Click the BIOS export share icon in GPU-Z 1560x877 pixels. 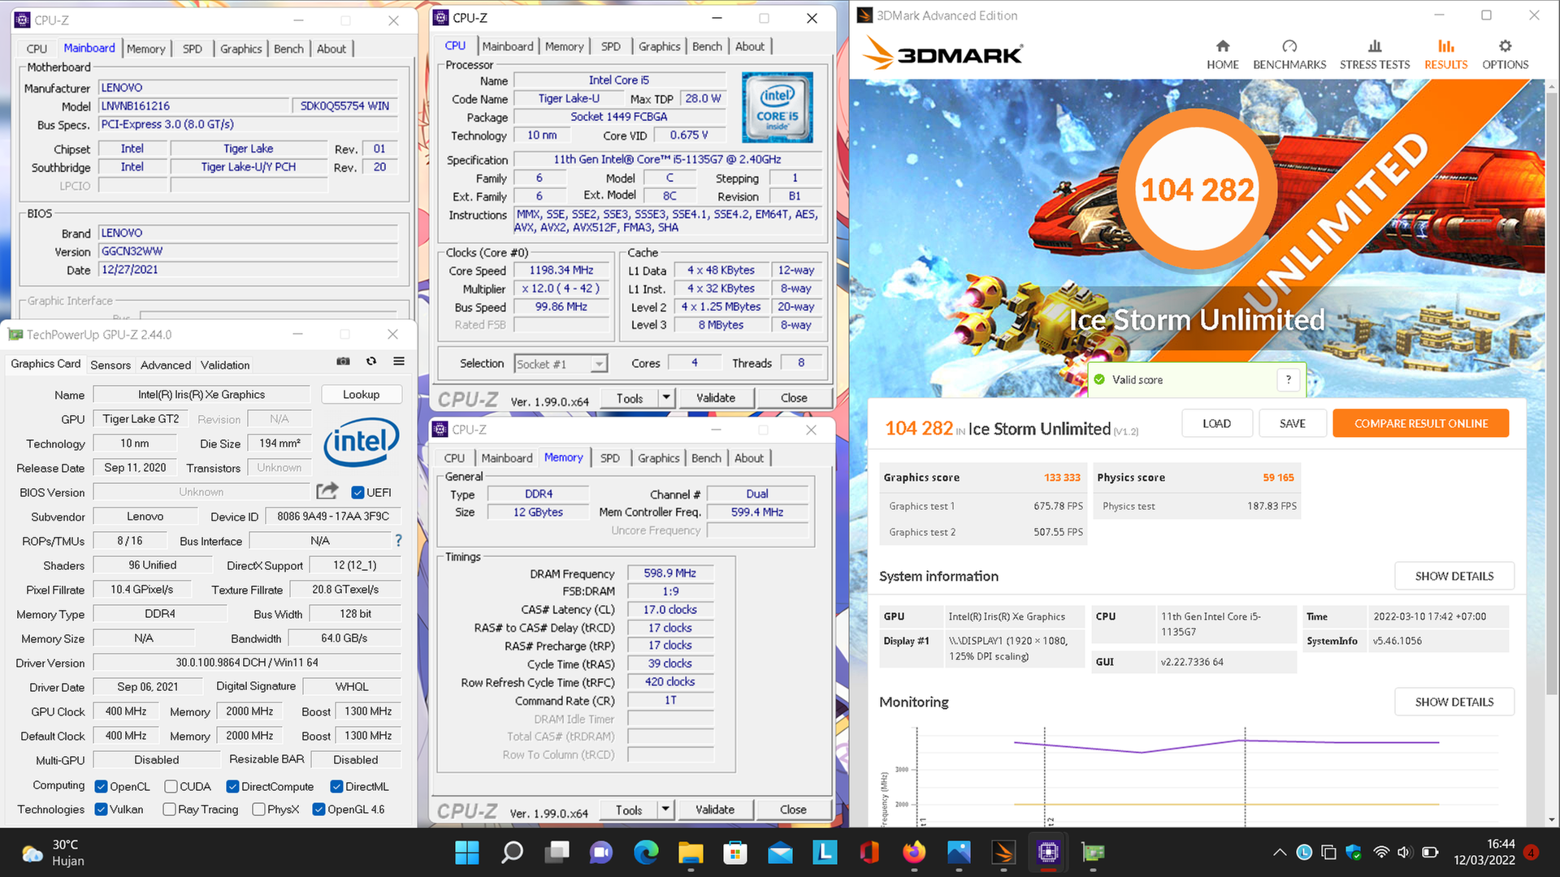coord(327,491)
